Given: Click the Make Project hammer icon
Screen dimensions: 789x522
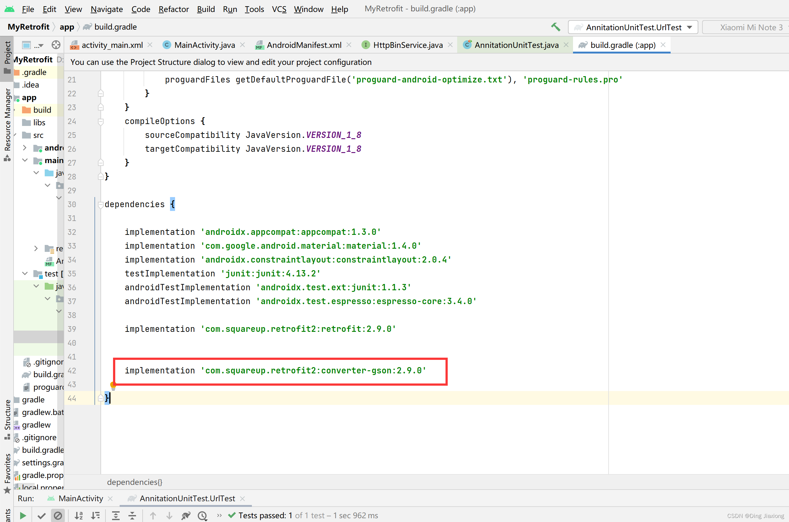Looking at the screenshot, I should click(x=555, y=27).
